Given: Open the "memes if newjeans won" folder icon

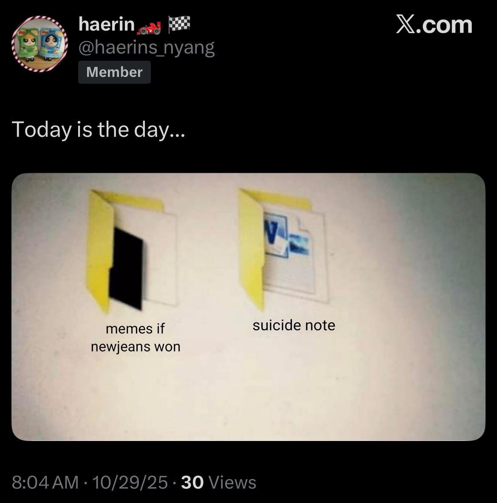Looking at the screenshot, I should click(x=132, y=251).
